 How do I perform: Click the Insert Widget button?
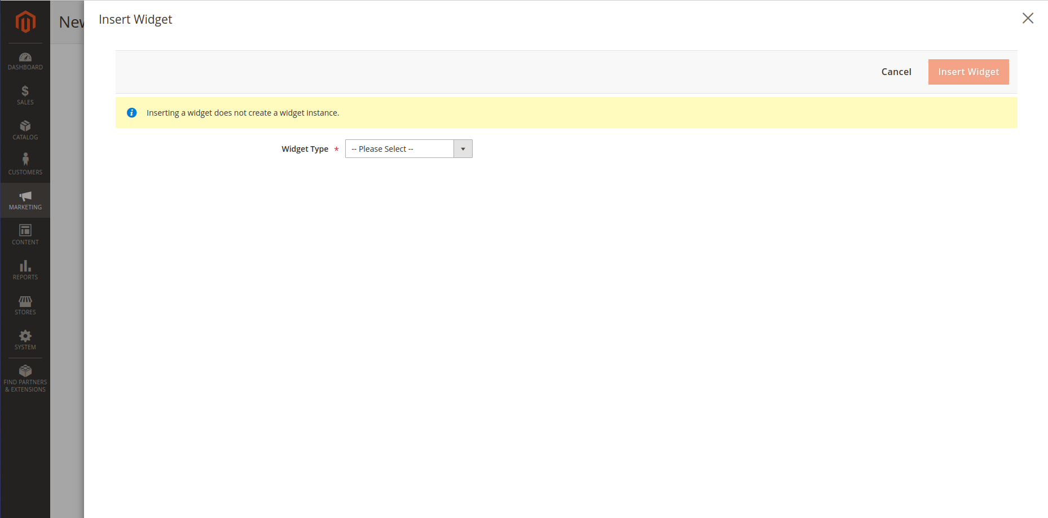(968, 72)
